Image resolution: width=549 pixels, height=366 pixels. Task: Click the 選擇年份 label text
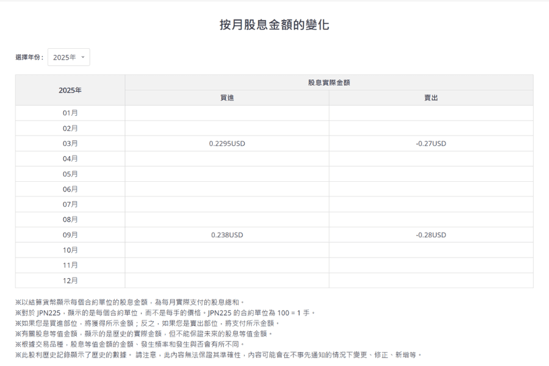click(x=29, y=56)
